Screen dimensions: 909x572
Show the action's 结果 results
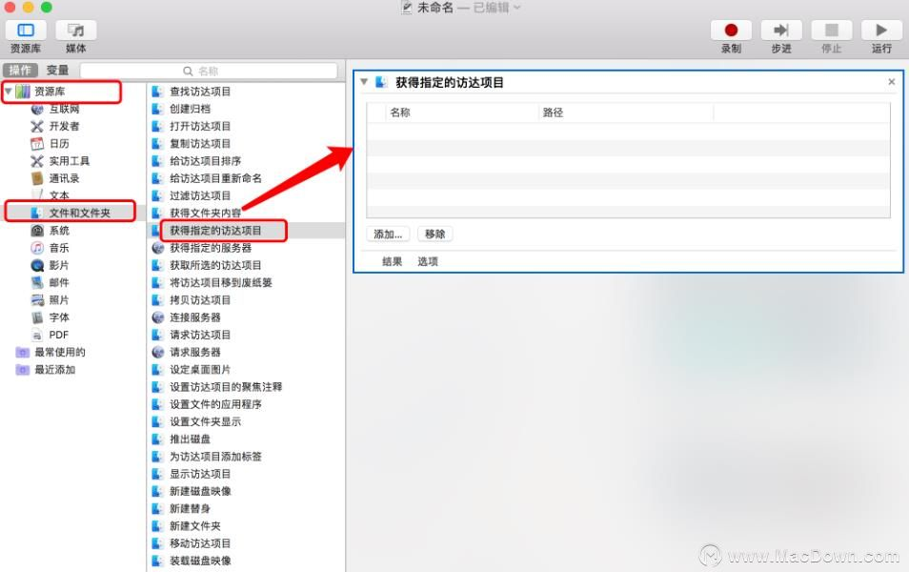[x=392, y=261]
